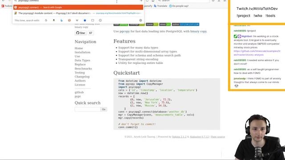Open Benchmarks navigation link
Viewport: 285px width, 160px height.
click(83, 68)
